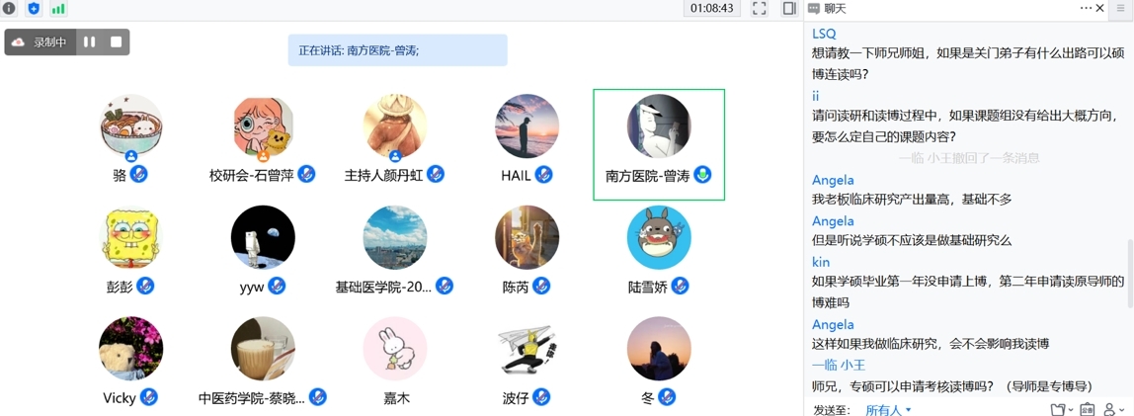Open the 公告 announcement icon
The height and width of the screenshot is (416, 1134).
click(x=1087, y=409)
